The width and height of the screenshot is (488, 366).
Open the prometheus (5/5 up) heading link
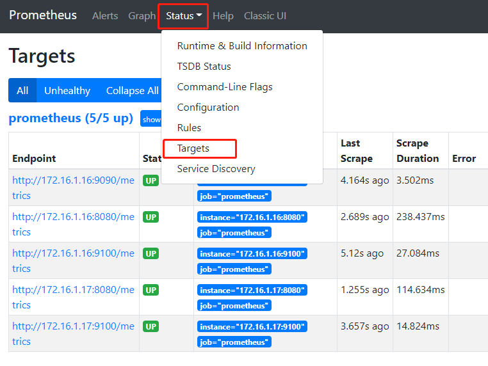coord(70,118)
